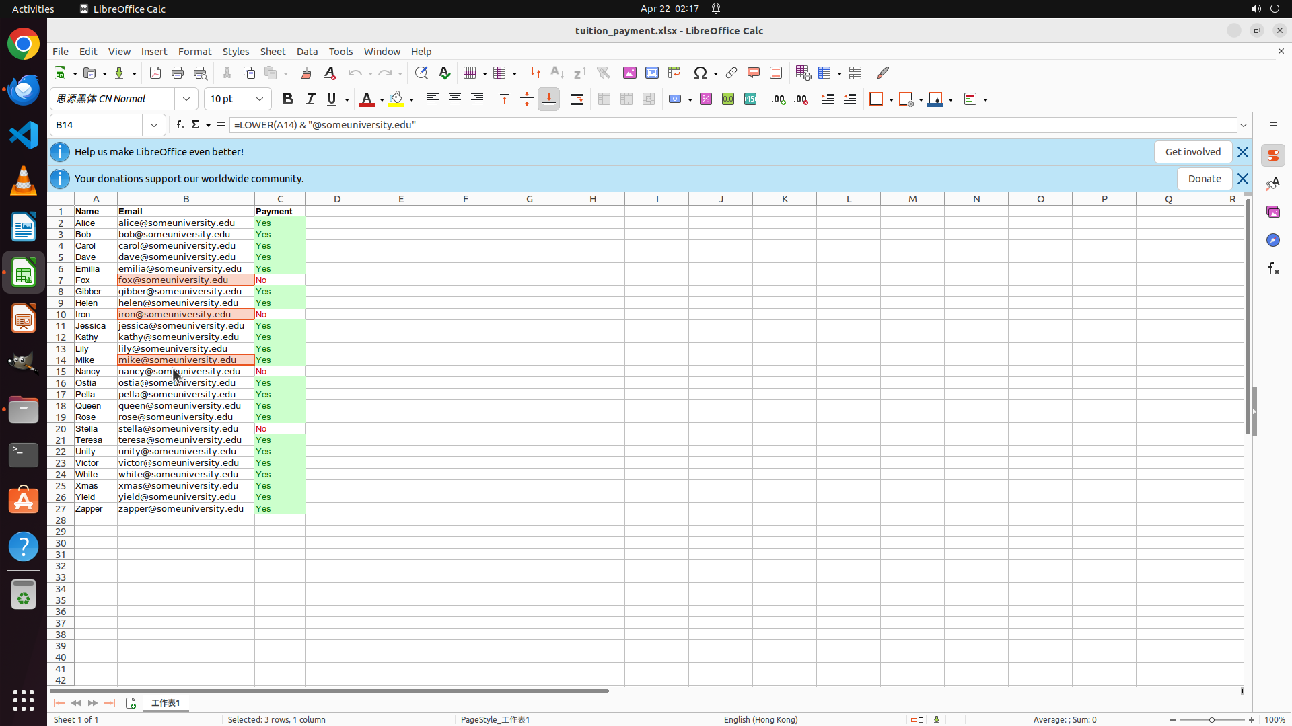Click the Clone Formatting paintbrush icon
Viewport: 1292px width, 726px height.
coord(306,73)
